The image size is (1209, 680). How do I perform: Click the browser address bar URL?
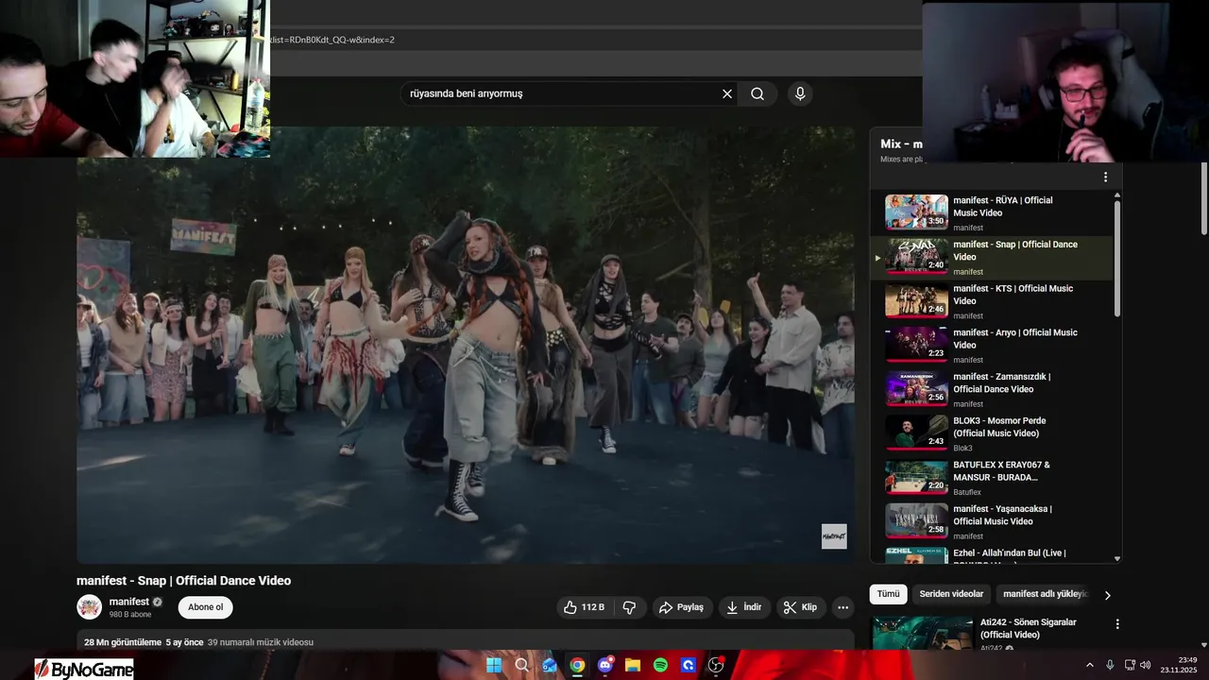[x=332, y=40]
